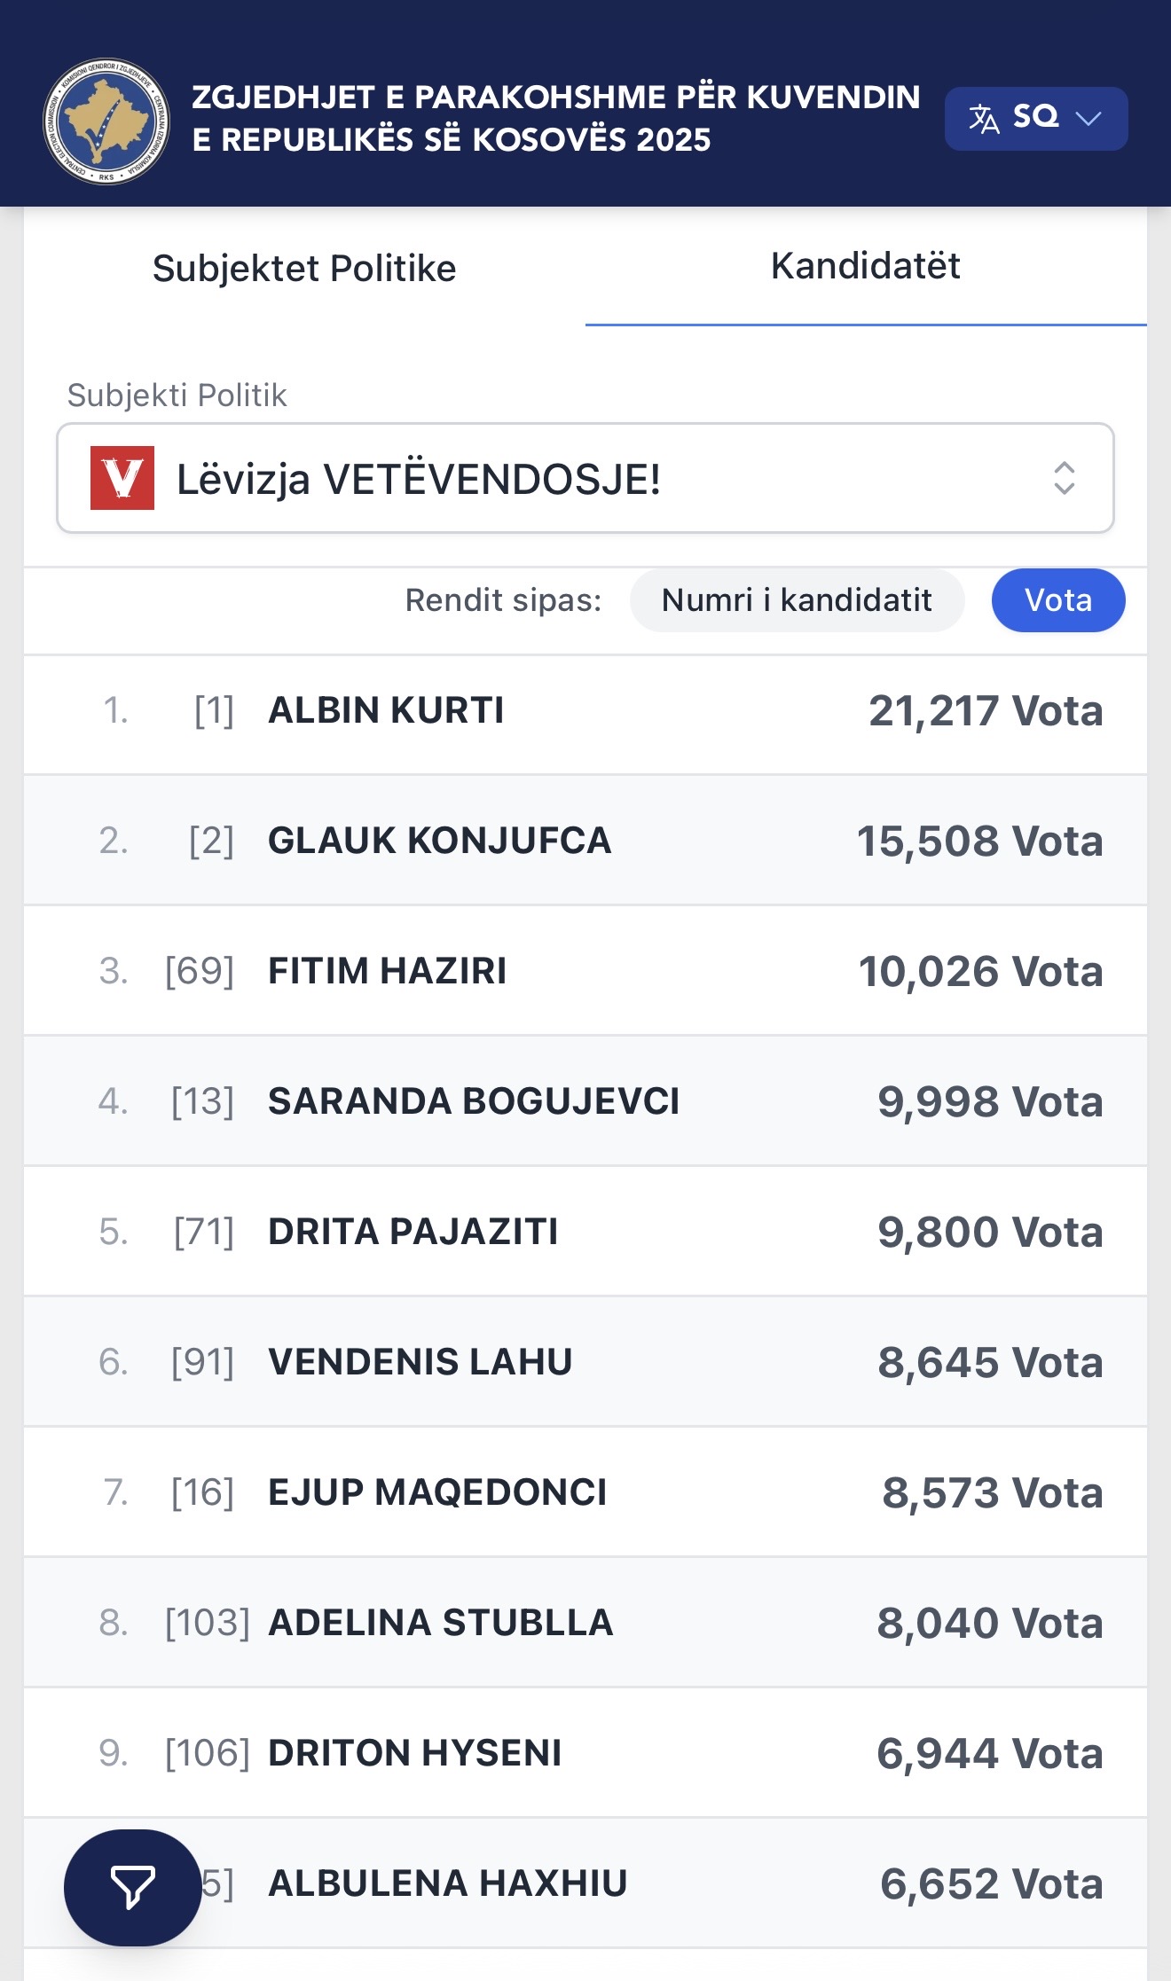The width and height of the screenshot is (1171, 1981).
Task: Click the up-down arrows in party selector
Action: pyautogui.click(x=1064, y=478)
